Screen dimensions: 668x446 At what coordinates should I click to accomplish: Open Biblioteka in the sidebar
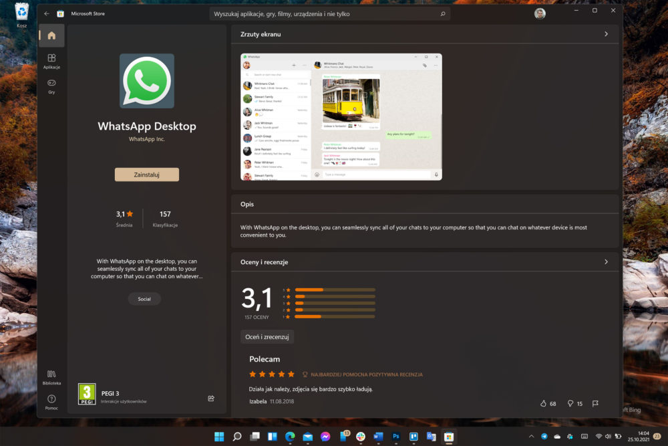tap(51, 377)
